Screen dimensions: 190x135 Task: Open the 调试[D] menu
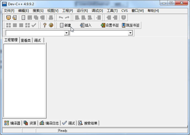coord(97,11)
